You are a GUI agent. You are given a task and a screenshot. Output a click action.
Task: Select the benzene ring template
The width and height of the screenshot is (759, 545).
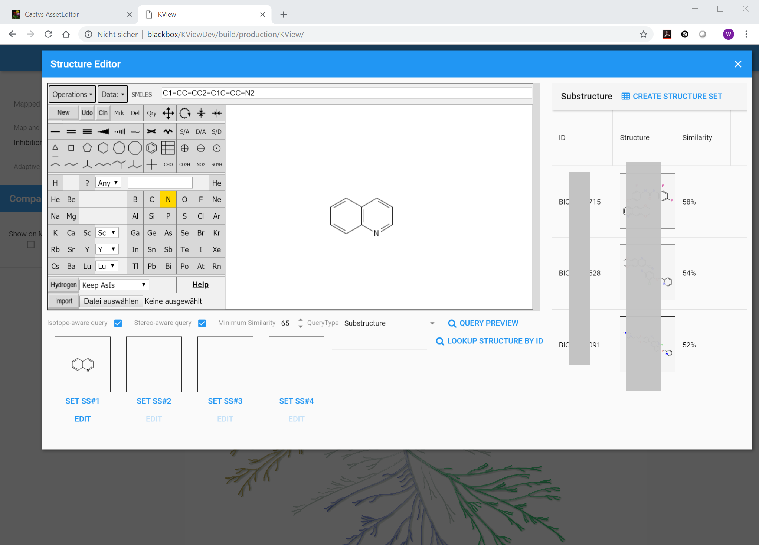[151, 148]
